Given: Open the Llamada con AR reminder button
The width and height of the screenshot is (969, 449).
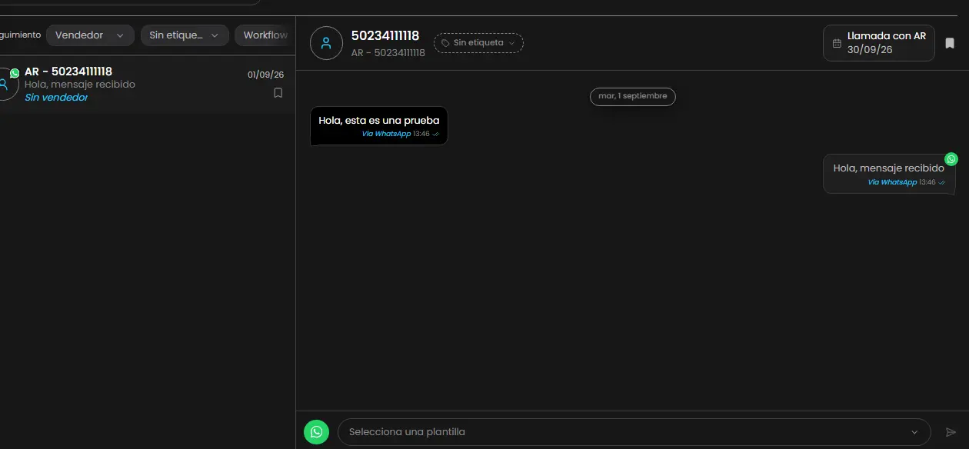Looking at the screenshot, I should click(879, 43).
